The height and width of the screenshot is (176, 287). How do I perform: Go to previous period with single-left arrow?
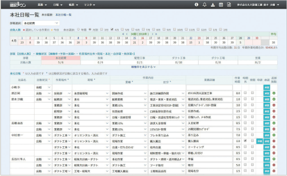(127, 34)
